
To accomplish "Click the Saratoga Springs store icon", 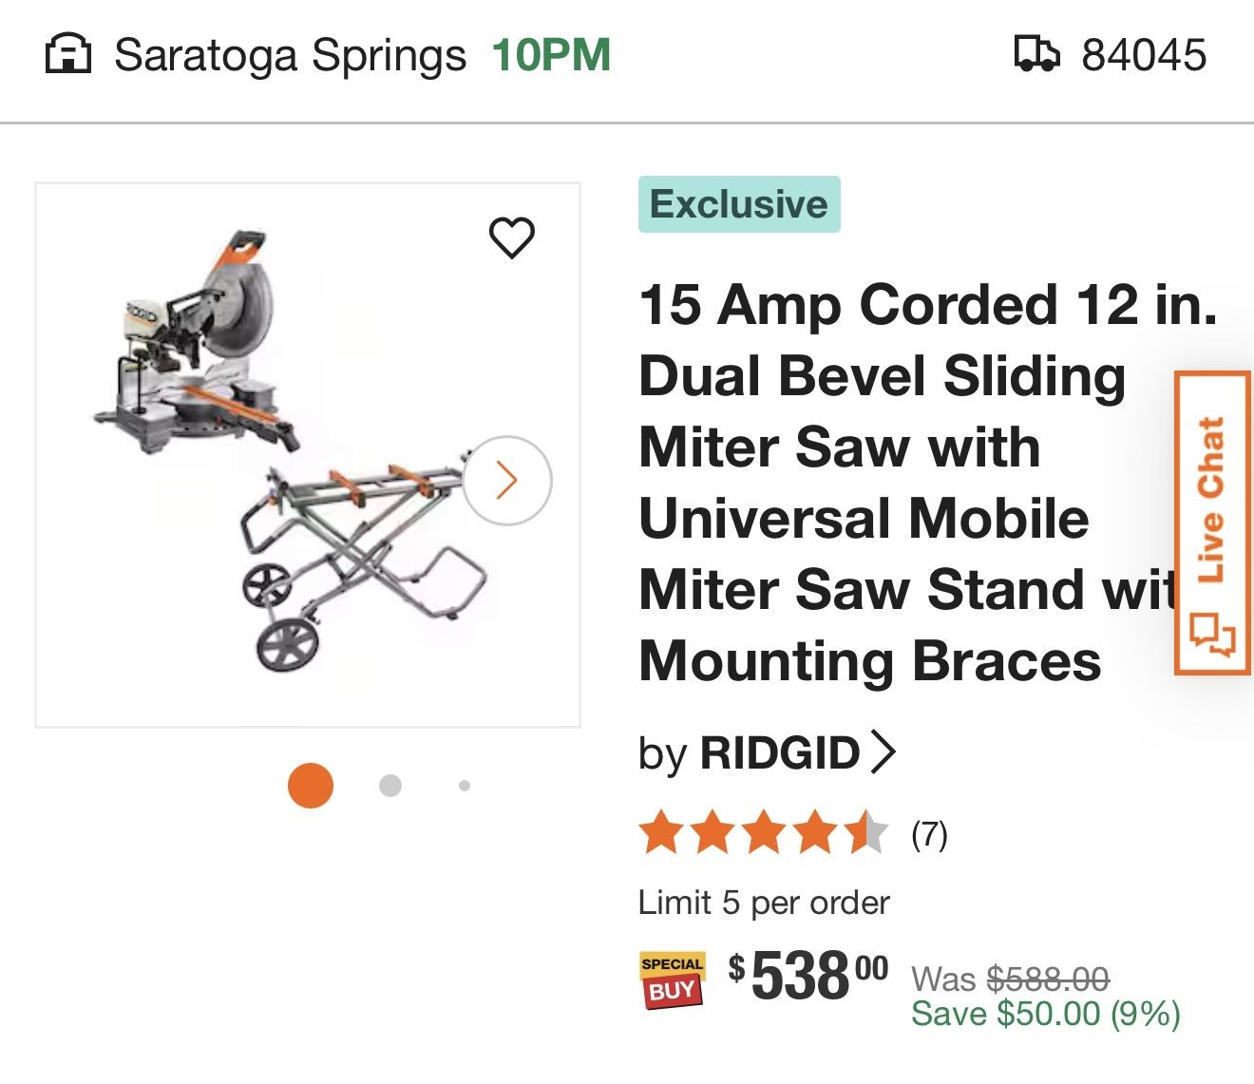I will (69, 54).
